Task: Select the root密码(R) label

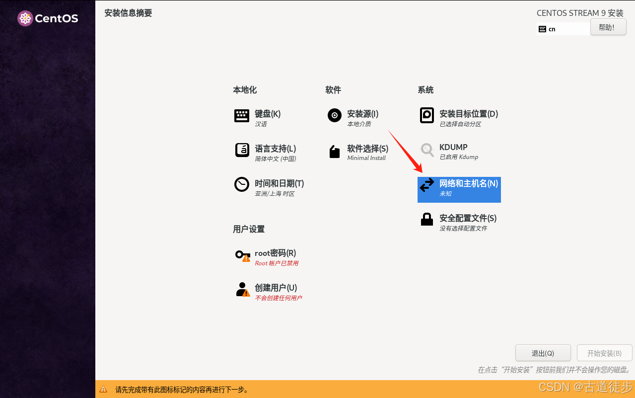Action: (276, 253)
